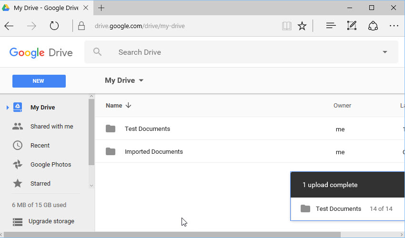Click the Imported Documents folder icon
This screenshot has width=405, height=238.
click(111, 151)
